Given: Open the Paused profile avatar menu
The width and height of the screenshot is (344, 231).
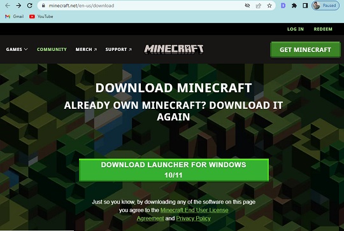Looking at the screenshot, I should (x=326, y=6).
